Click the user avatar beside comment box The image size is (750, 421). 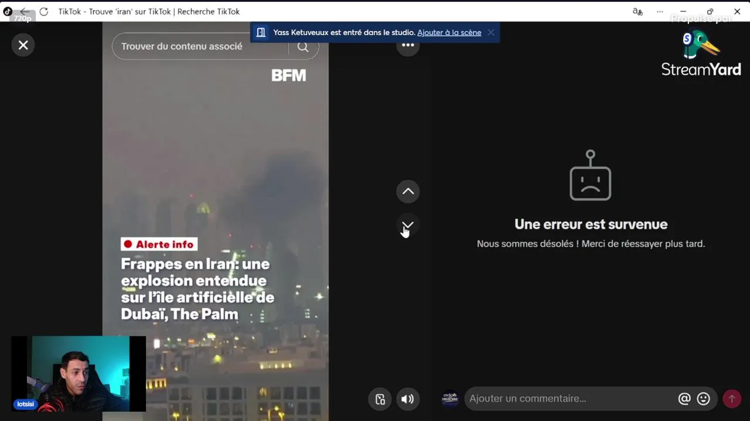point(450,399)
